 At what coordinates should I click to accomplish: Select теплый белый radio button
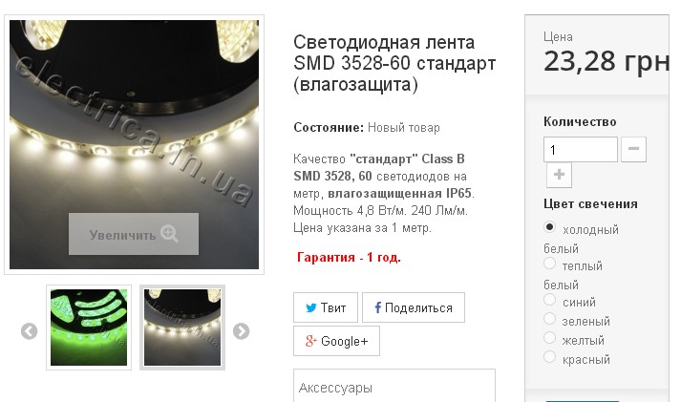(549, 264)
